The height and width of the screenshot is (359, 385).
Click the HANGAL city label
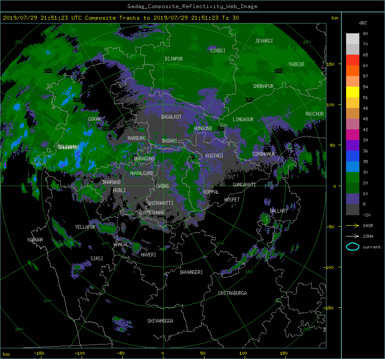point(121,245)
